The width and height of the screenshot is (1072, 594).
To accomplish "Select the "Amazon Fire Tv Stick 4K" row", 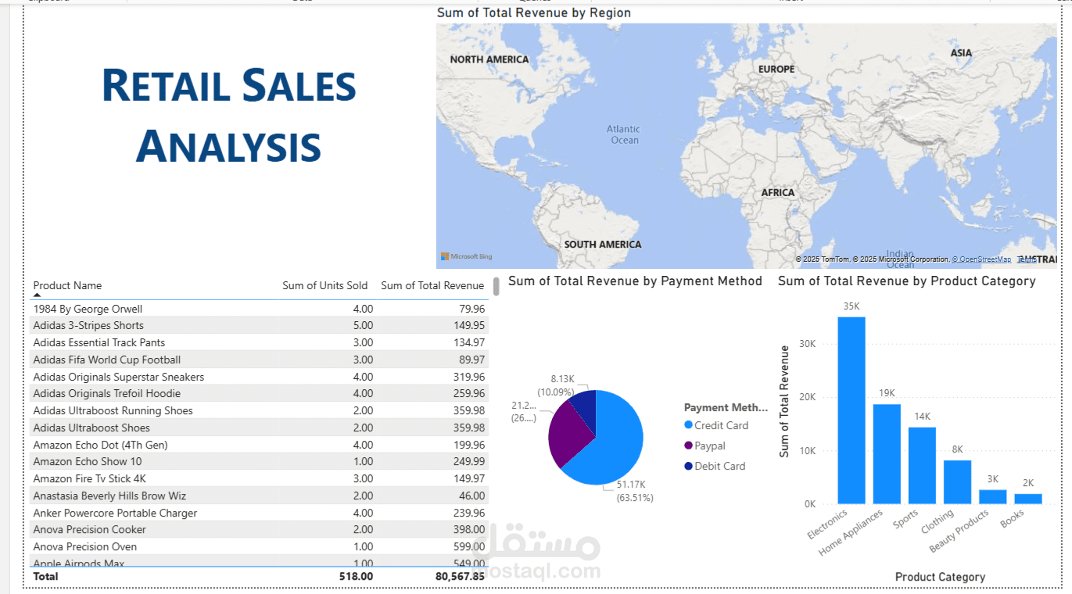I will (260, 478).
